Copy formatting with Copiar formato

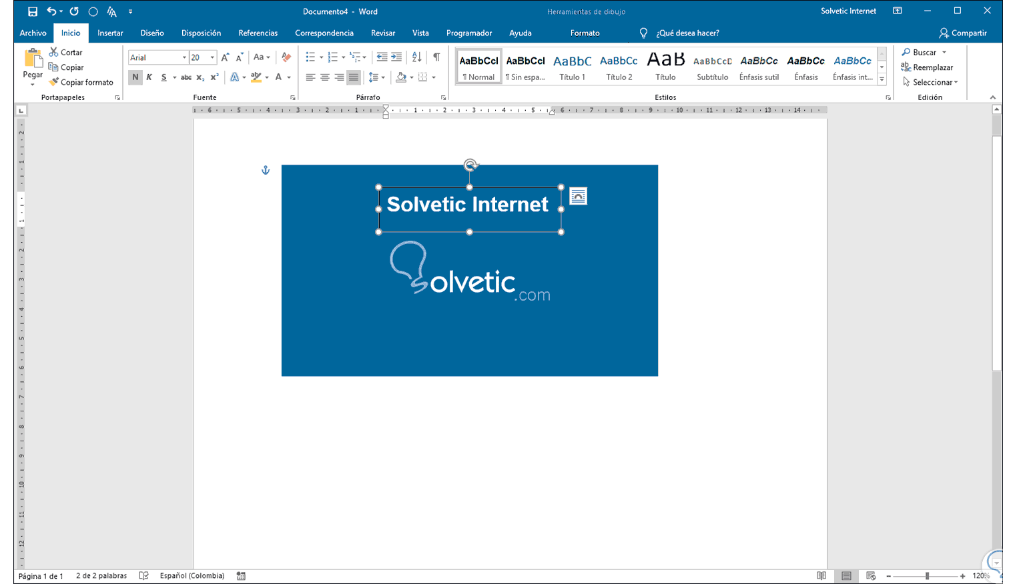tap(81, 82)
